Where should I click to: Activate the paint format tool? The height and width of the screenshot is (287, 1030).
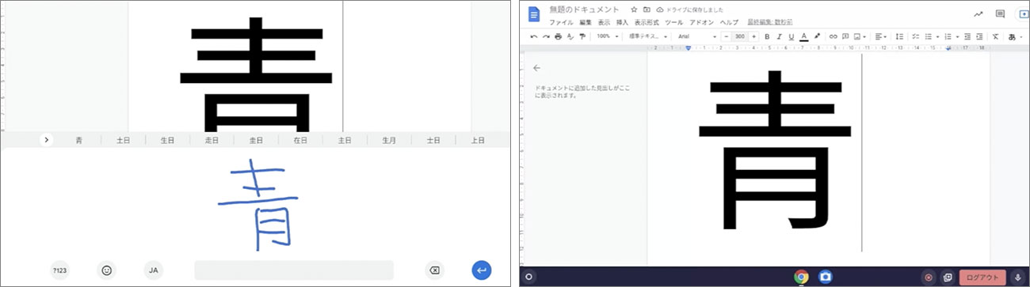pyautogui.click(x=582, y=36)
